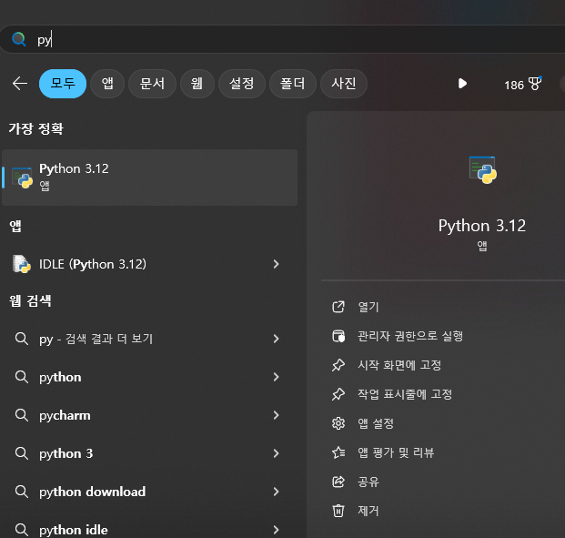Viewport: 565px width, 538px height.
Task: Click 열기 to open Python
Action: [x=368, y=307]
